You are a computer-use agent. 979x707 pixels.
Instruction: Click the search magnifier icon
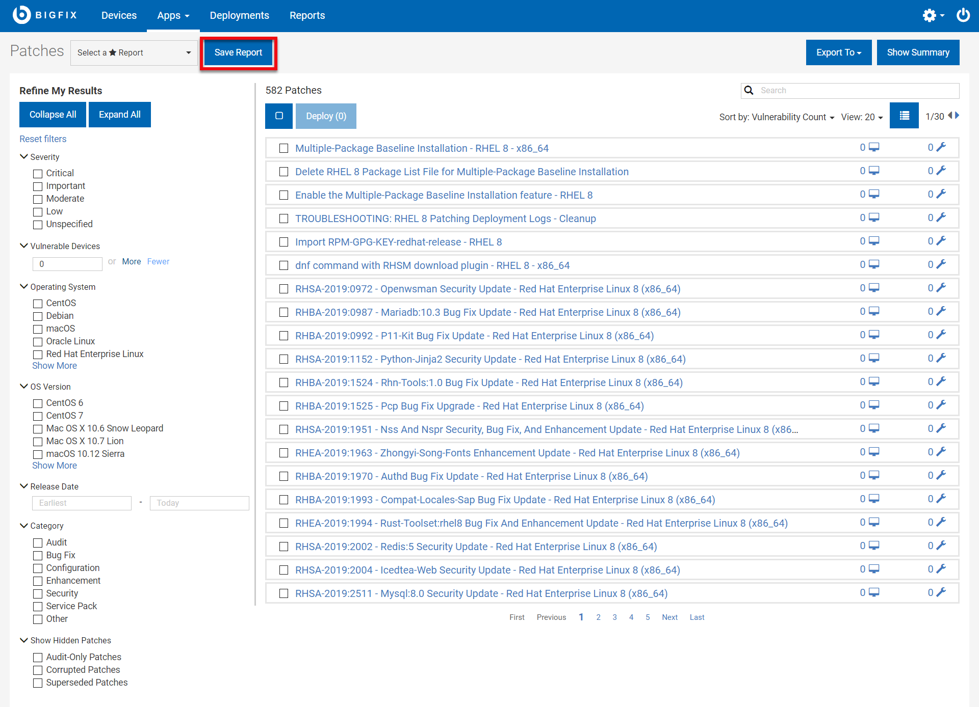coord(749,90)
